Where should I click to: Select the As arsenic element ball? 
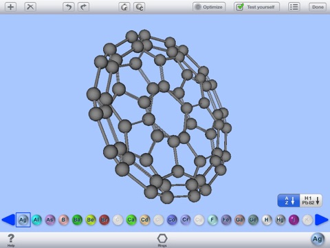50,220
